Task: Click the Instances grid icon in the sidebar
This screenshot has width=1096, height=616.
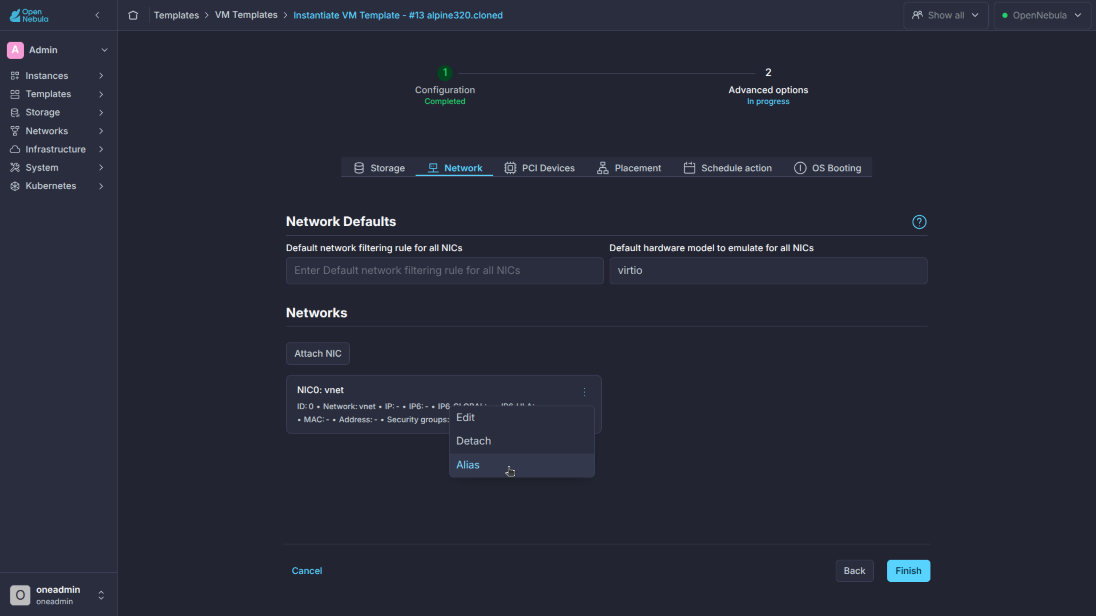Action: click(x=15, y=76)
